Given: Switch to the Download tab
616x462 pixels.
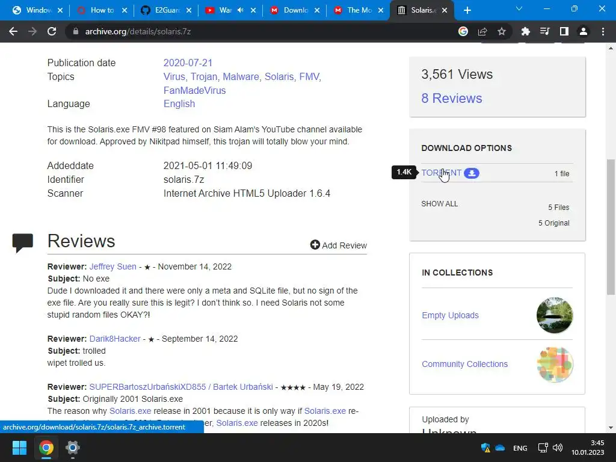Looking at the screenshot, I should click(x=290, y=10).
